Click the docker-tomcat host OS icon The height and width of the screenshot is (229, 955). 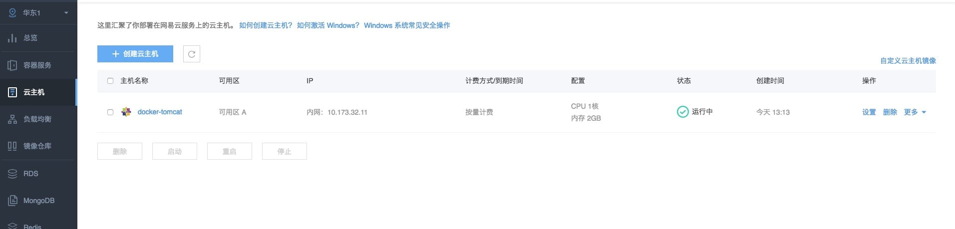coord(126,112)
